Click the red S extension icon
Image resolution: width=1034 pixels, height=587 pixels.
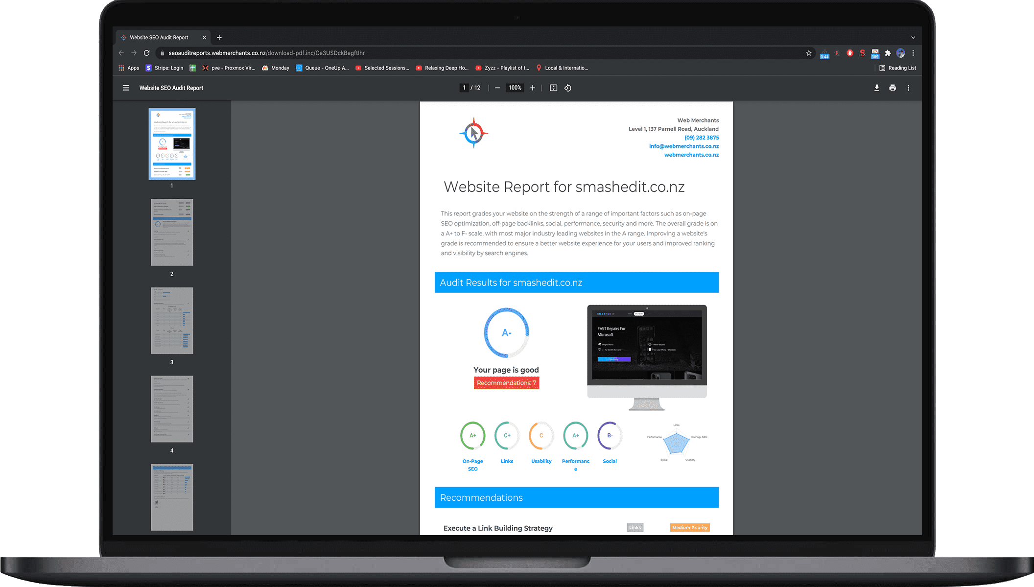(863, 53)
